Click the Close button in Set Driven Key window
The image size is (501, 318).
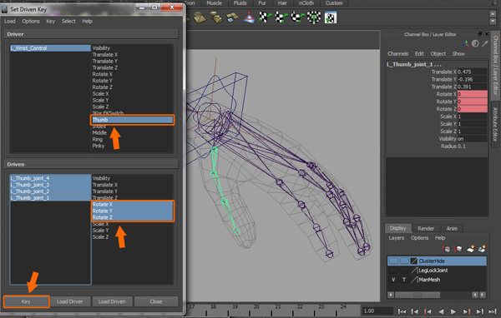pyautogui.click(x=156, y=301)
